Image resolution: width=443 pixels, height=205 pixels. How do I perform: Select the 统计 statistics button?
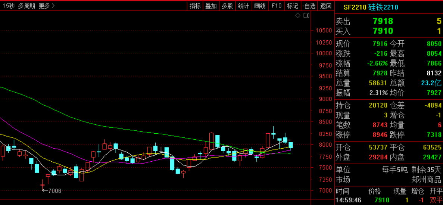click(243, 6)
